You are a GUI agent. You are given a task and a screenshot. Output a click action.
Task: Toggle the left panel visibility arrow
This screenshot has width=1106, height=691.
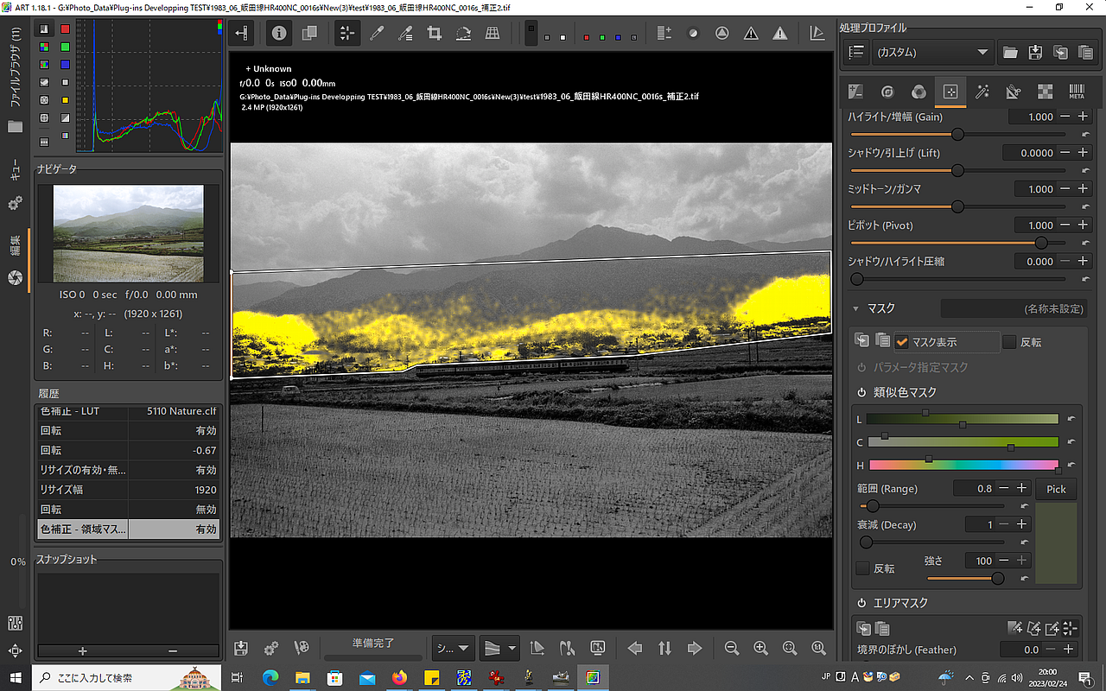tap(242, 34)
